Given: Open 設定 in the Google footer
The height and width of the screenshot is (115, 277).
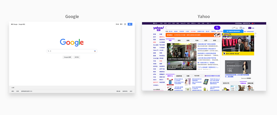Looking at the screenshot, I should coord(131,91).
